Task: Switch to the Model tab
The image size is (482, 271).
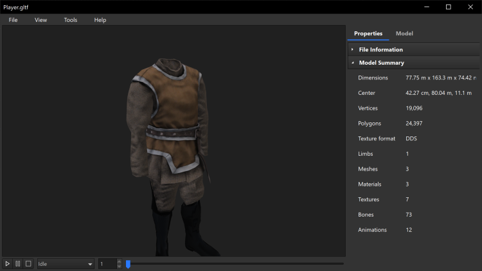Action: [404, 33]
